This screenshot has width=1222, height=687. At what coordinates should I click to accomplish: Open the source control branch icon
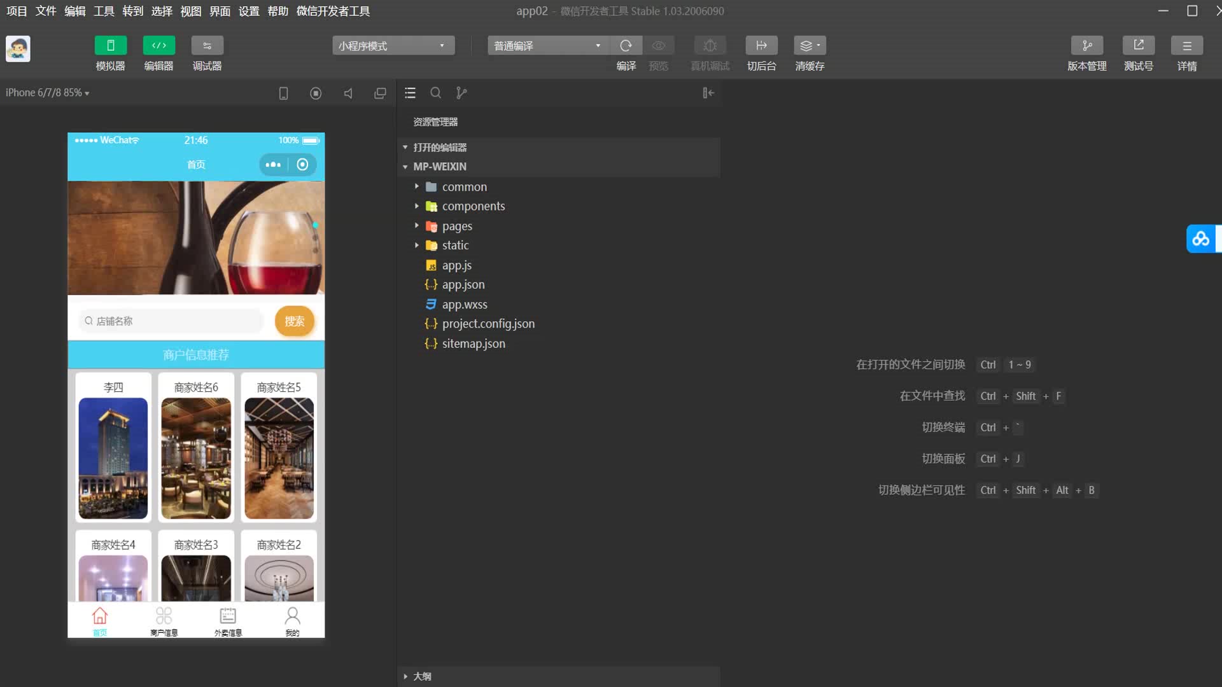pos(461,93)
